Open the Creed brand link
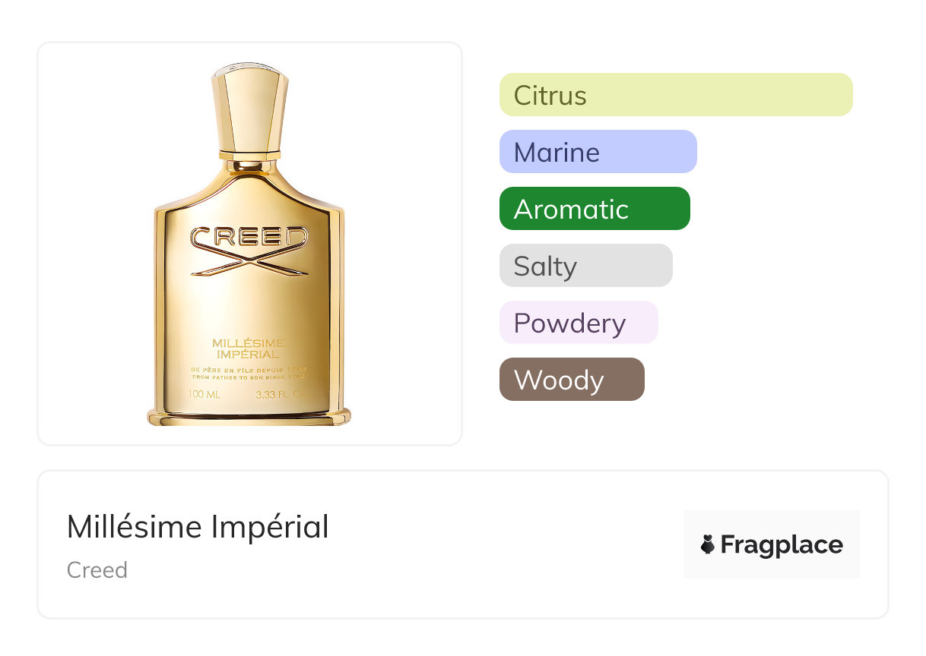 point(97,570)
